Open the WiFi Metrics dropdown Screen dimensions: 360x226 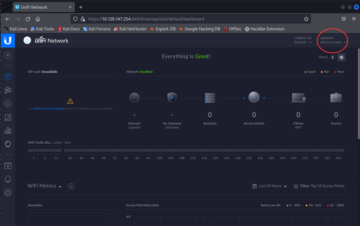point(45,186)
